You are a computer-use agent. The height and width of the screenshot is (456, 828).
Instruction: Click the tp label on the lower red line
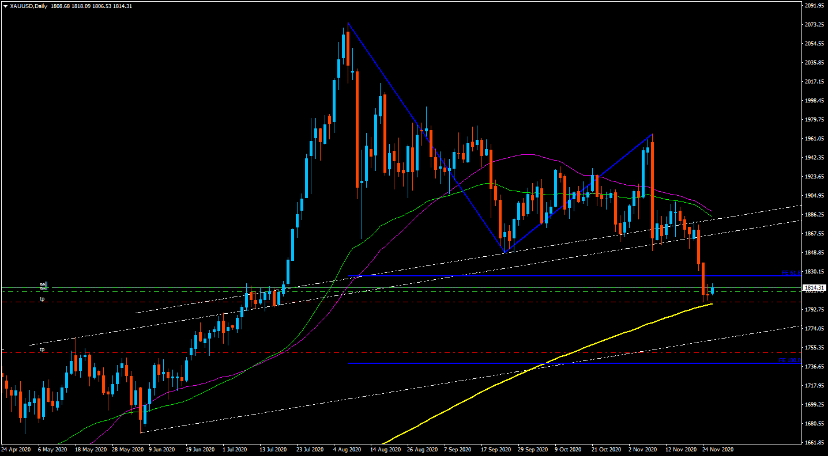(x=42, y=349)
